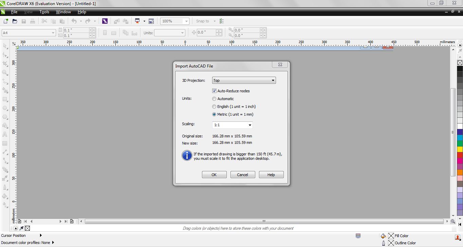Open the Help menu
Viewport: 463px width, 247px height.
tap(82, 12)
